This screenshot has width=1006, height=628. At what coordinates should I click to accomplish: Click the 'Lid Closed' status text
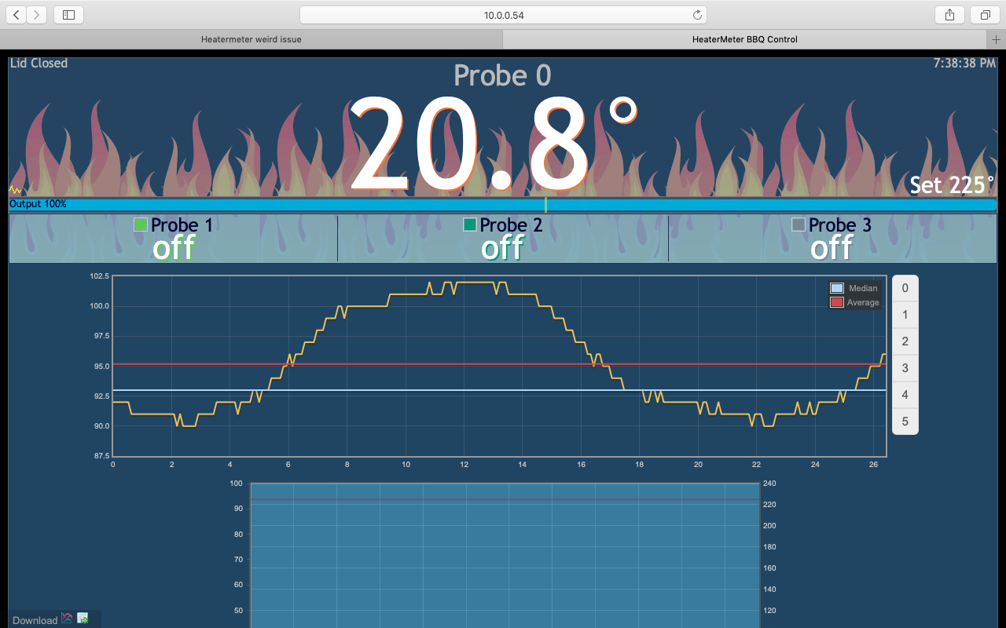point(39,63)
